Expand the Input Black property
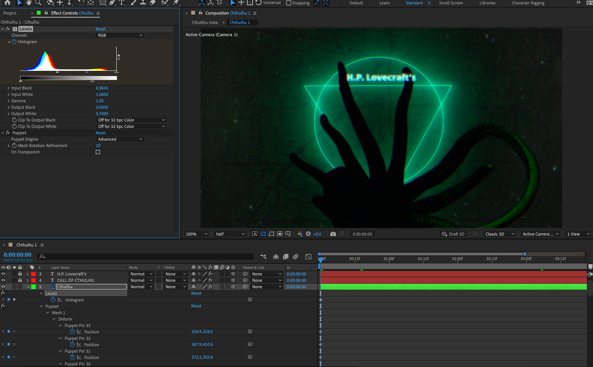 (8, 88)
